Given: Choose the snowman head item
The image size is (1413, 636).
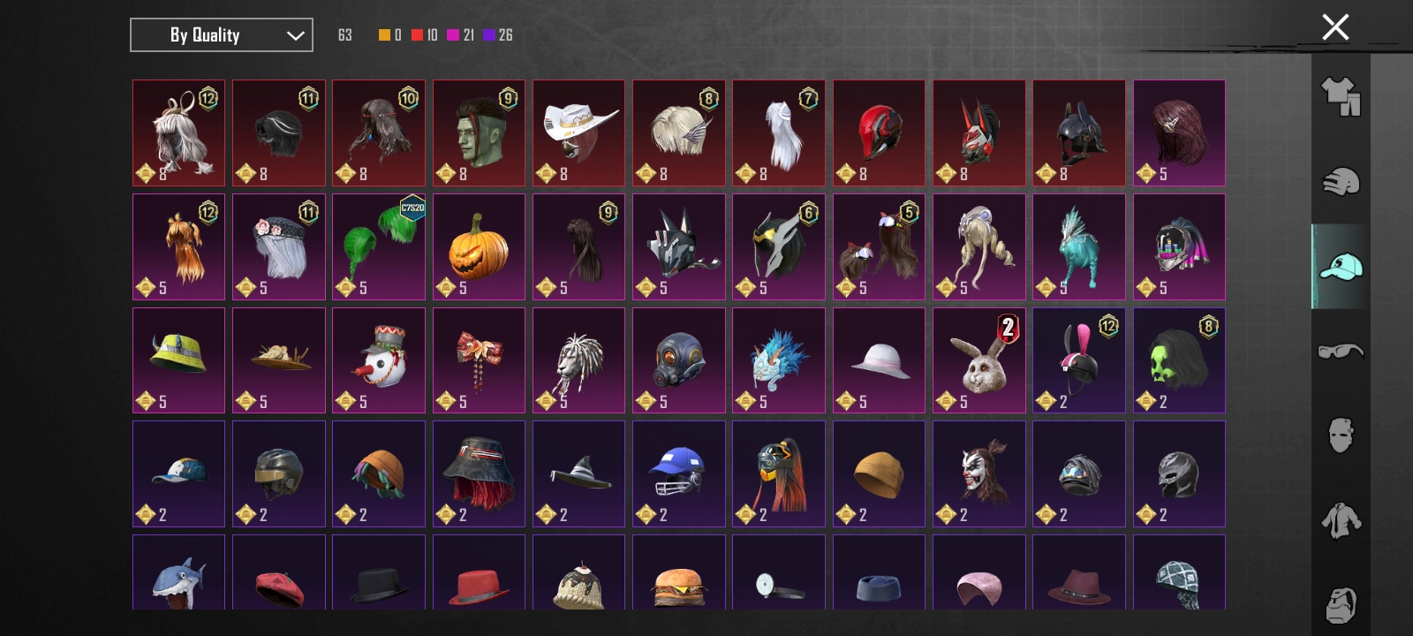Looking at the screenshot, I should (x=379, y=360).
